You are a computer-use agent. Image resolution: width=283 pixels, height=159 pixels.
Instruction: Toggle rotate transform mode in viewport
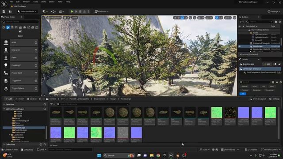pos(182,18)
